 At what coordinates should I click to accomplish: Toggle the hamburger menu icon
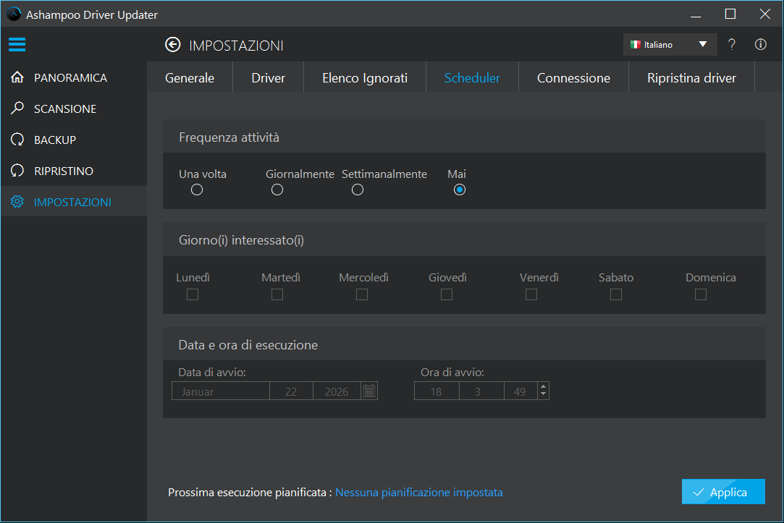(x=17, y=45)
